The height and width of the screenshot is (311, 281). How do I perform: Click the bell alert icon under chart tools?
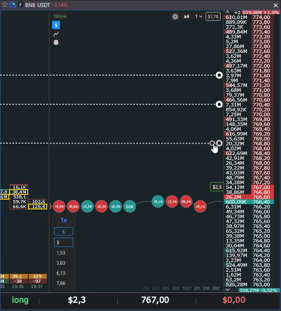pos(56,42)
